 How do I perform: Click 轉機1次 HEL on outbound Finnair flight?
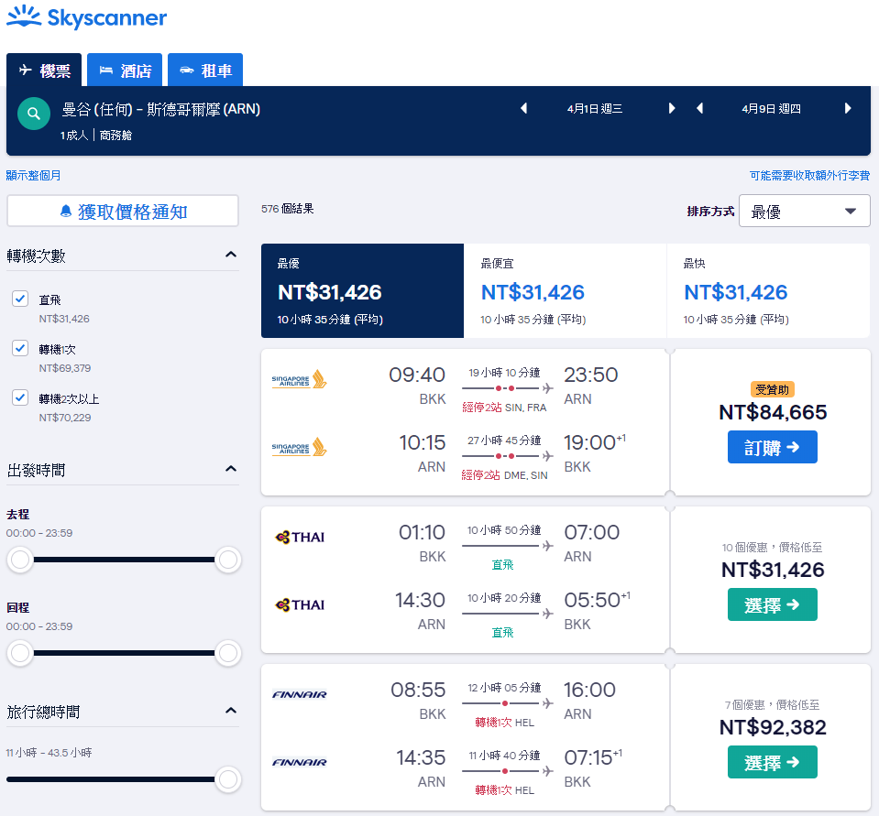[x=504, y=723]
